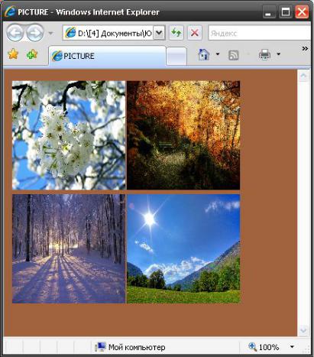Go to Home page icon
314x357 pixels.
tap(204, 54)
